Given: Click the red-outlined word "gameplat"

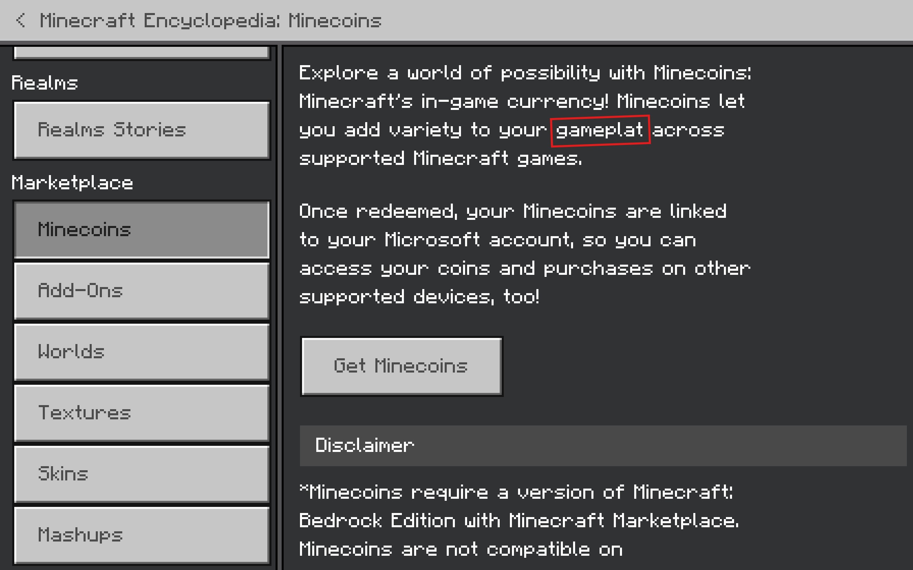Looking at the screenshot, I should click(x=600, y=130).
